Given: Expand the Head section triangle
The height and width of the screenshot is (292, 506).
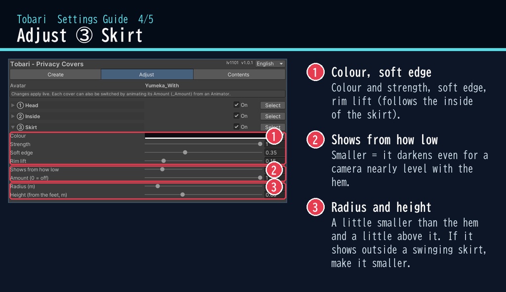Looking at the screenshot, I should point(13,105).
